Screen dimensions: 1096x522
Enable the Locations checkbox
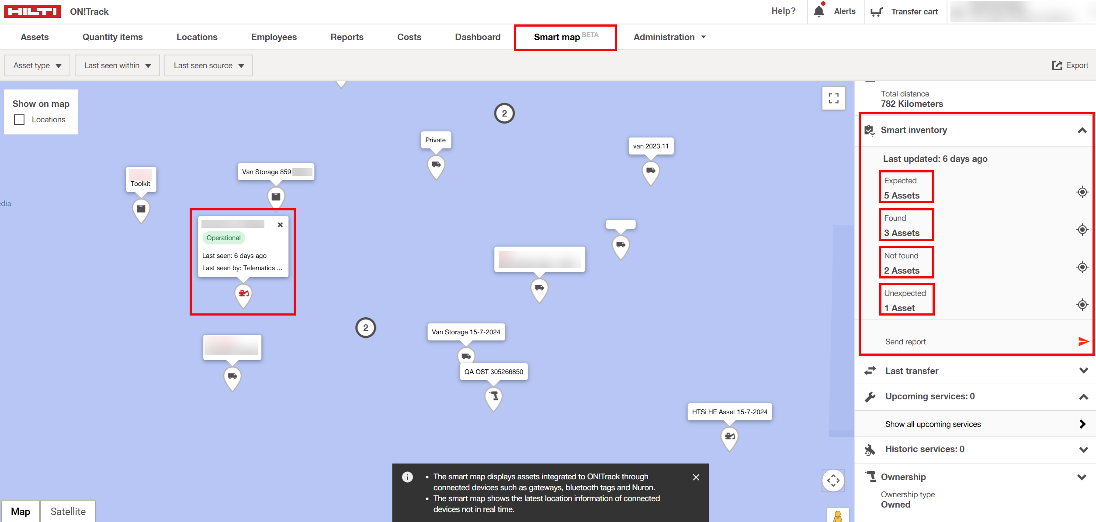19,120
